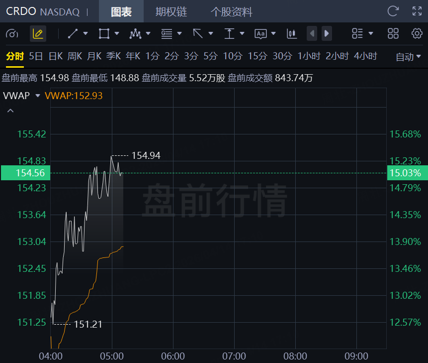The width and height of the screenshot is (428, 363).
Task: Expand rectangle shape tool options
Action: click(x=117, y=34)
